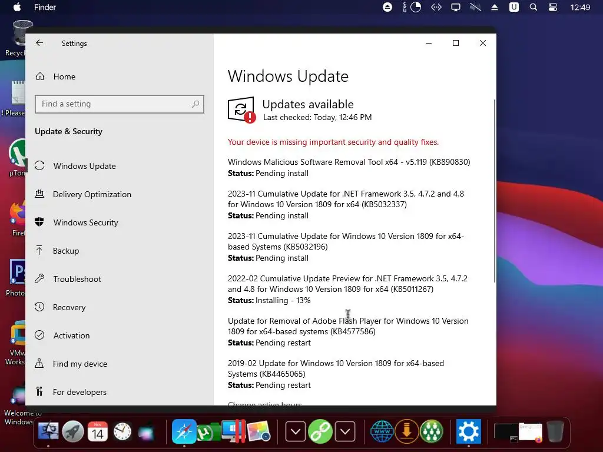Click the plain eject triangle in menu bar

(495, 7)
